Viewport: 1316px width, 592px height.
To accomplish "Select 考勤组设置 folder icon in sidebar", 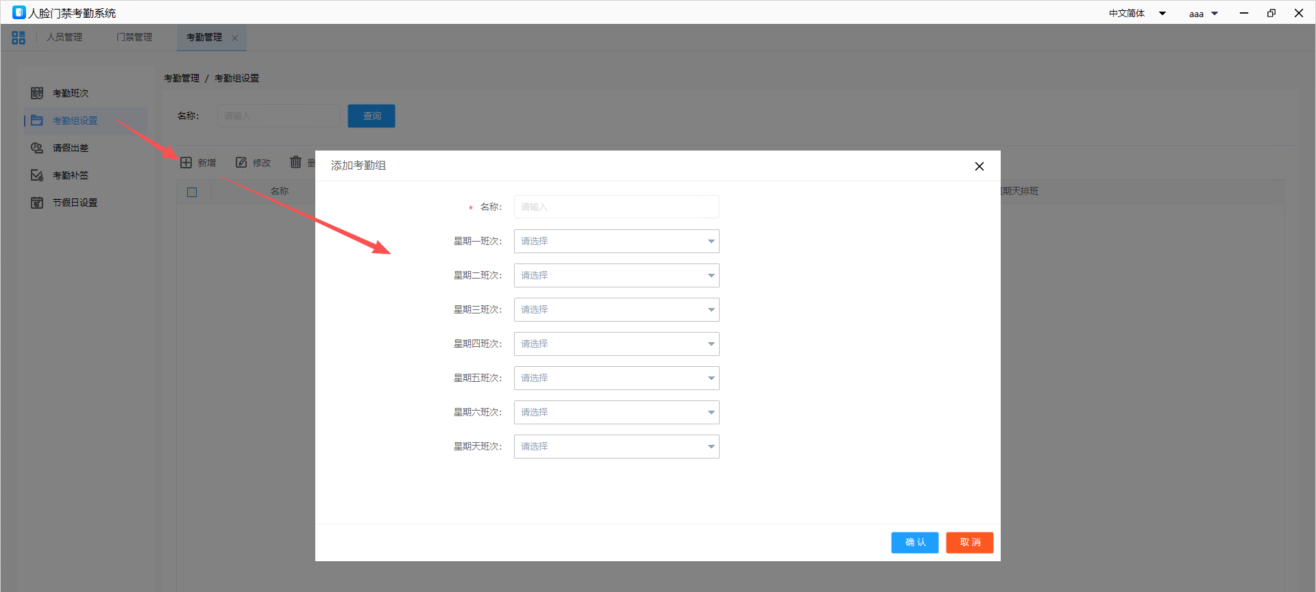I will point(37,120).
